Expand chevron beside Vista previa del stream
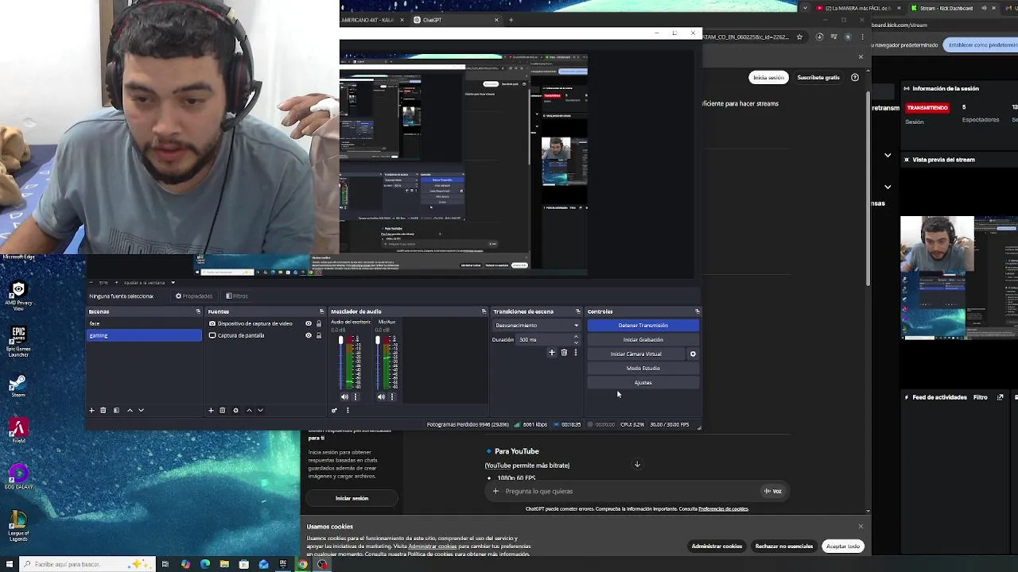1018x572 pixels. tap(888, 187)
